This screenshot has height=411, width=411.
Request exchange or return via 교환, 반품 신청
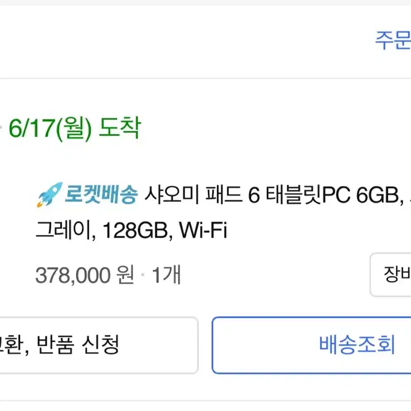pos(99,345)
